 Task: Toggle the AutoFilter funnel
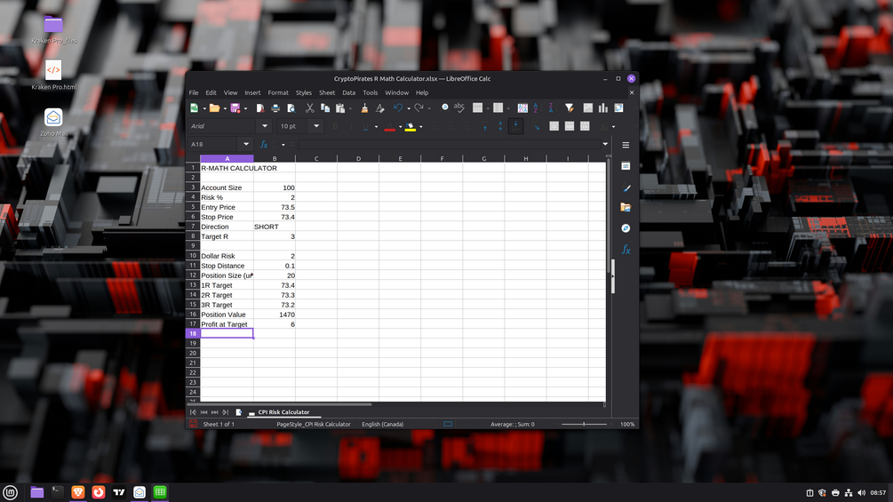(569, 108)
